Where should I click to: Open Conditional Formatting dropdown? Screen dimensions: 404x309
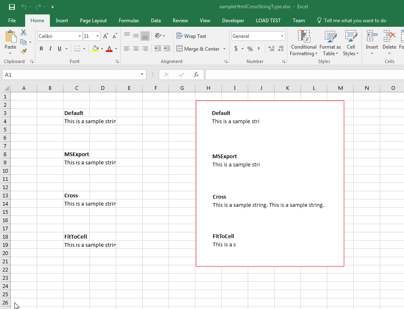[304, 43]
